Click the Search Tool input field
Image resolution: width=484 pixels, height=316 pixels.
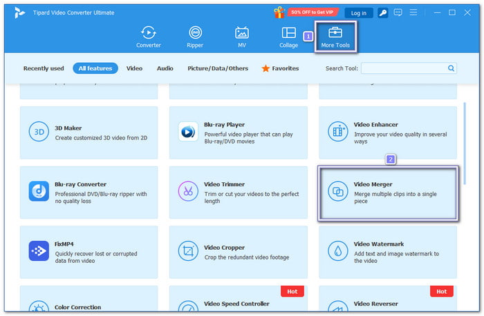403,68
